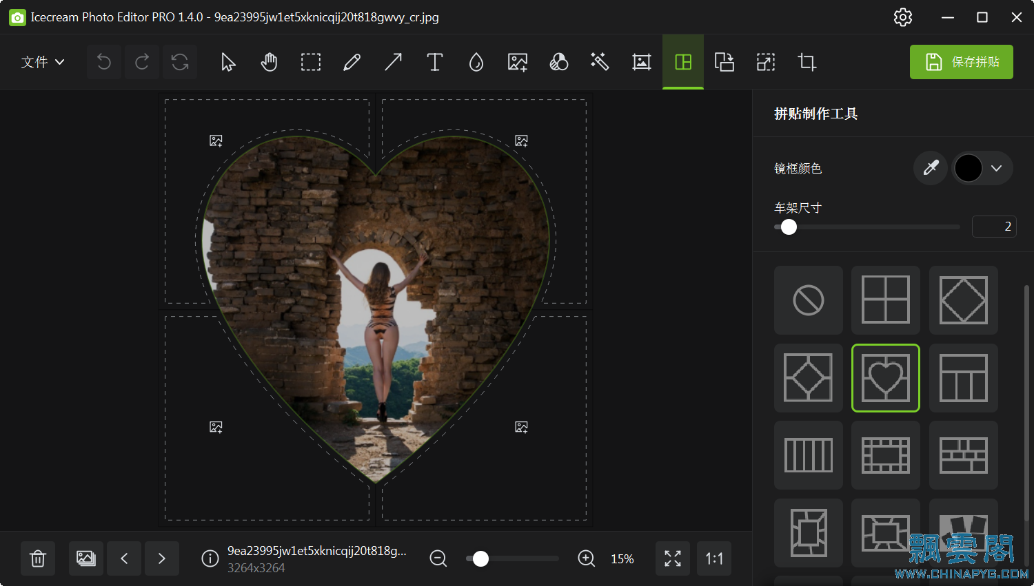Open the image gallery browser icon
The height and width of the screenshot is (586, 1034).
click(x=86, y=558)
